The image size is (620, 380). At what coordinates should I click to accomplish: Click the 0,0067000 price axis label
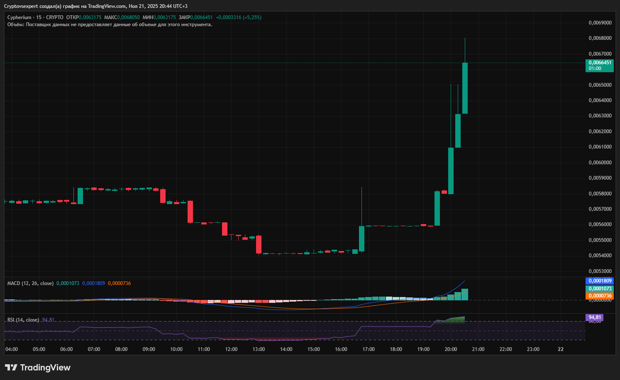coord(600,54)
